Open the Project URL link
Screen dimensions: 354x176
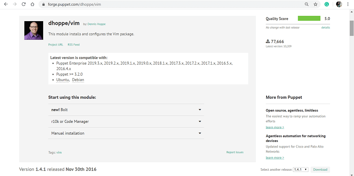tap(56, 45)
